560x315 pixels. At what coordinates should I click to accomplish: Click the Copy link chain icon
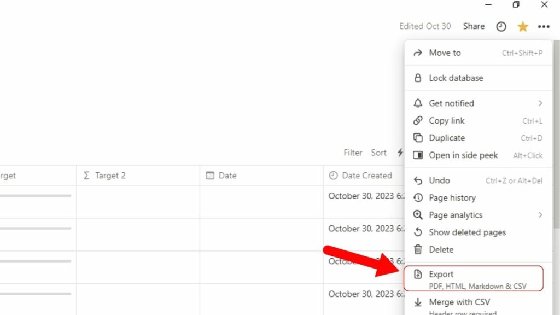[417, 121]
